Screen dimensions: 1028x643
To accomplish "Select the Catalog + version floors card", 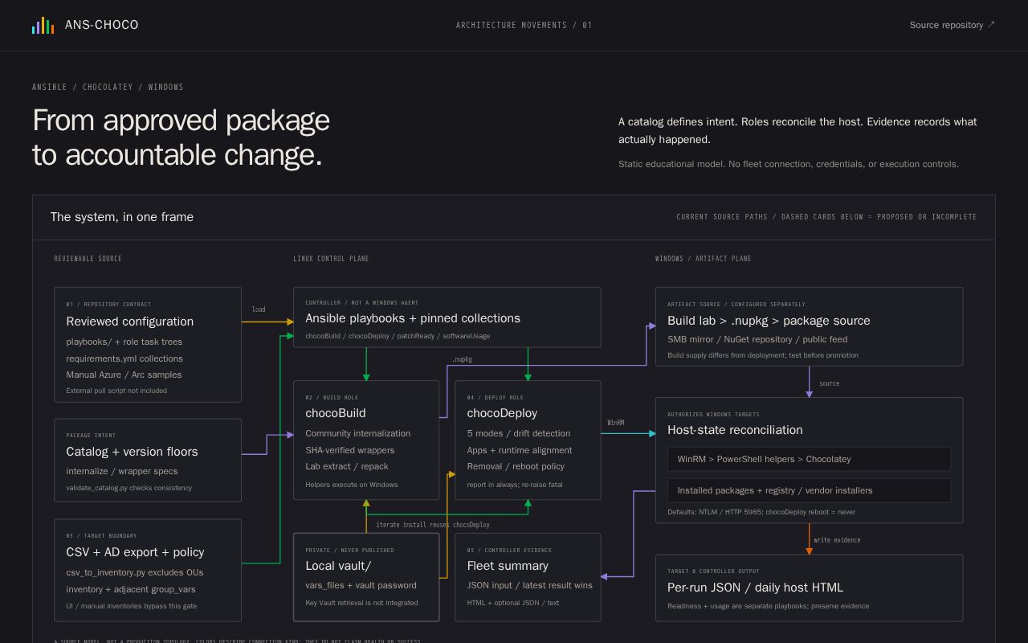I will (x=148, y=461).
